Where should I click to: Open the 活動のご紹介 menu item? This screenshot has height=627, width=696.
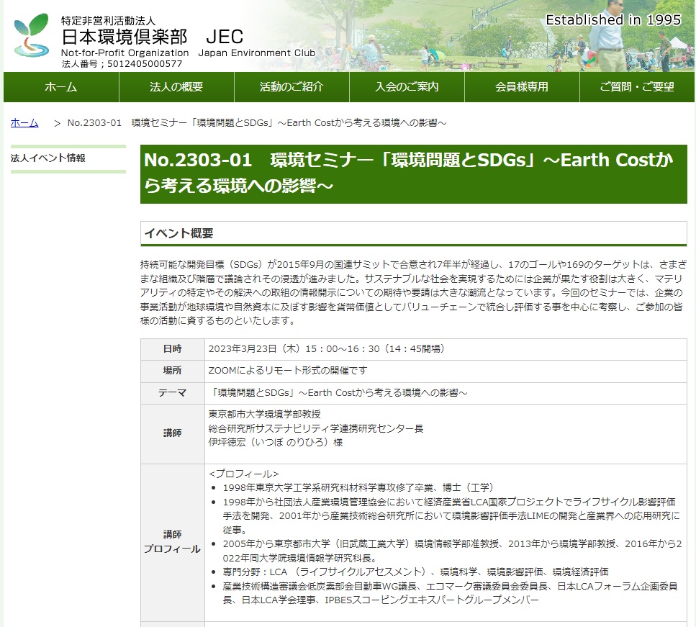(291, 87)
